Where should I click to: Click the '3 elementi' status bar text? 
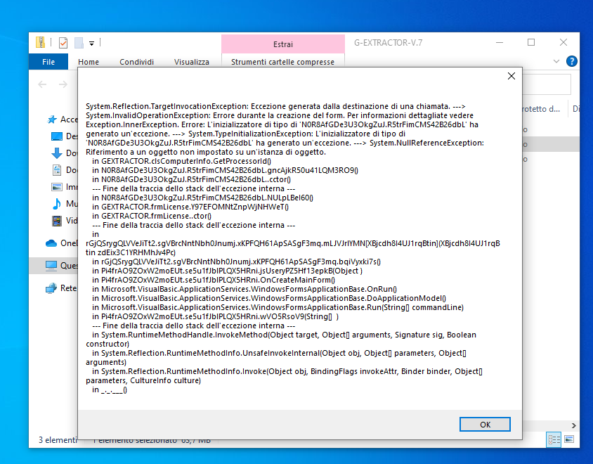[58, 440]
